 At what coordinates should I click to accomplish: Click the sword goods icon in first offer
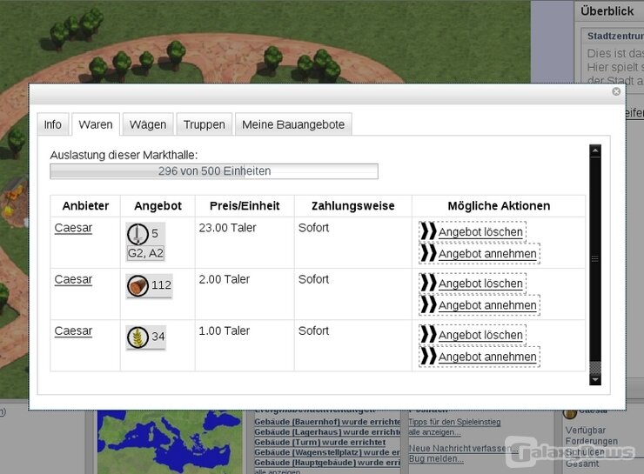tap(138, 234)
